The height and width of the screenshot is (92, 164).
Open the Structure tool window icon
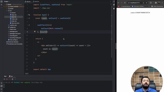(2, 5)
